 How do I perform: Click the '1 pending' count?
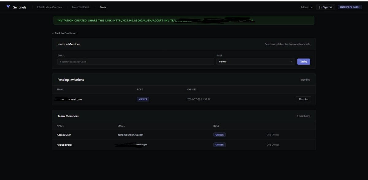tap(305, 80)
